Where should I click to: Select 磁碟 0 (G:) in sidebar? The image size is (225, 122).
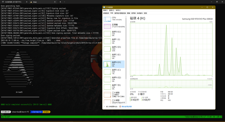(114, 33)
